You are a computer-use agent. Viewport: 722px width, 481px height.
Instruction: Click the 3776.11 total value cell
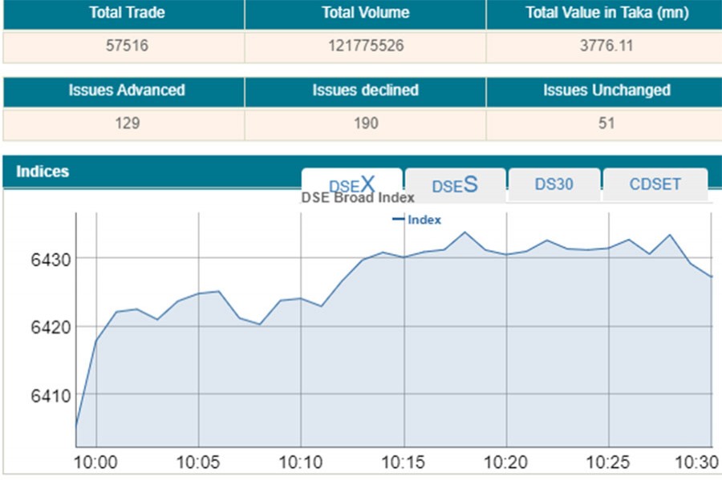point(606,46)
